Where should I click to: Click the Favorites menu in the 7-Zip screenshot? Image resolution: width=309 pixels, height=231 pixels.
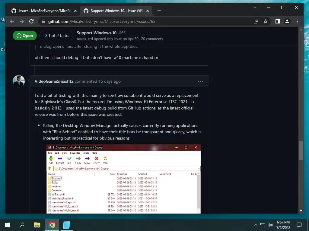[75, 153]
